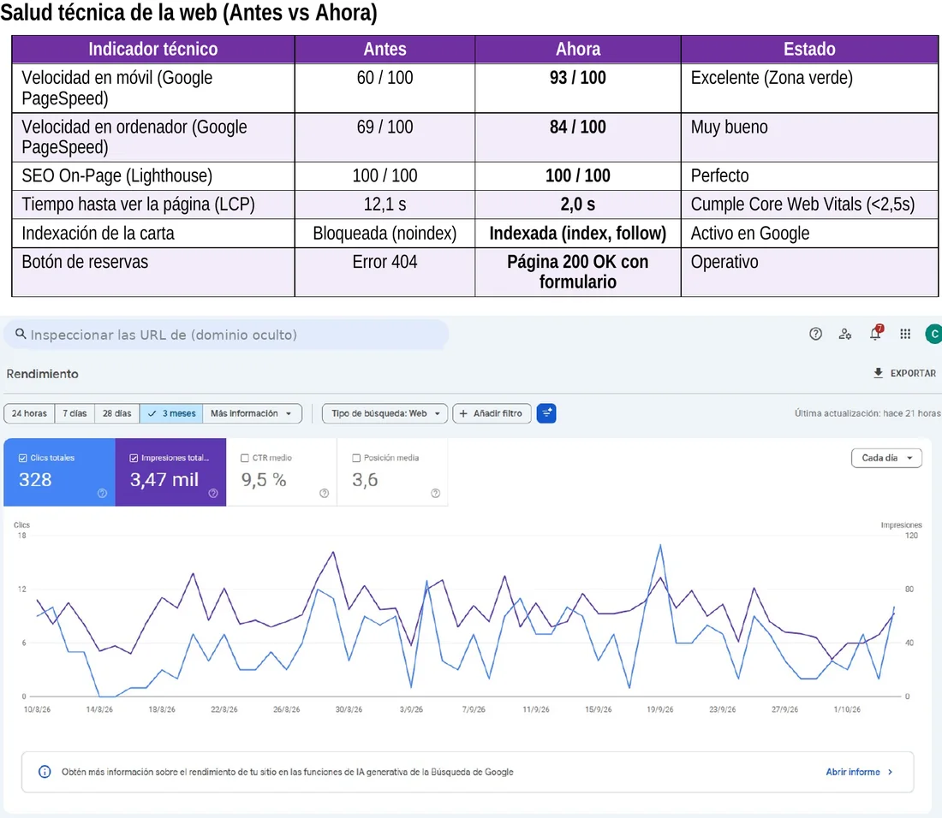942x818 pixels.
Task: Open the help question mark icon
Action: coord(815,334)
